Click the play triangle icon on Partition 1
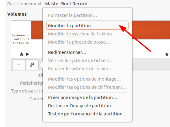 (27, 54)
